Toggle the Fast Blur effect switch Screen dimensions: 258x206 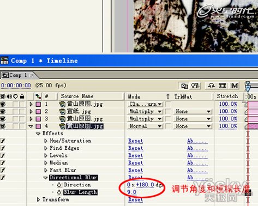point(3,170)
